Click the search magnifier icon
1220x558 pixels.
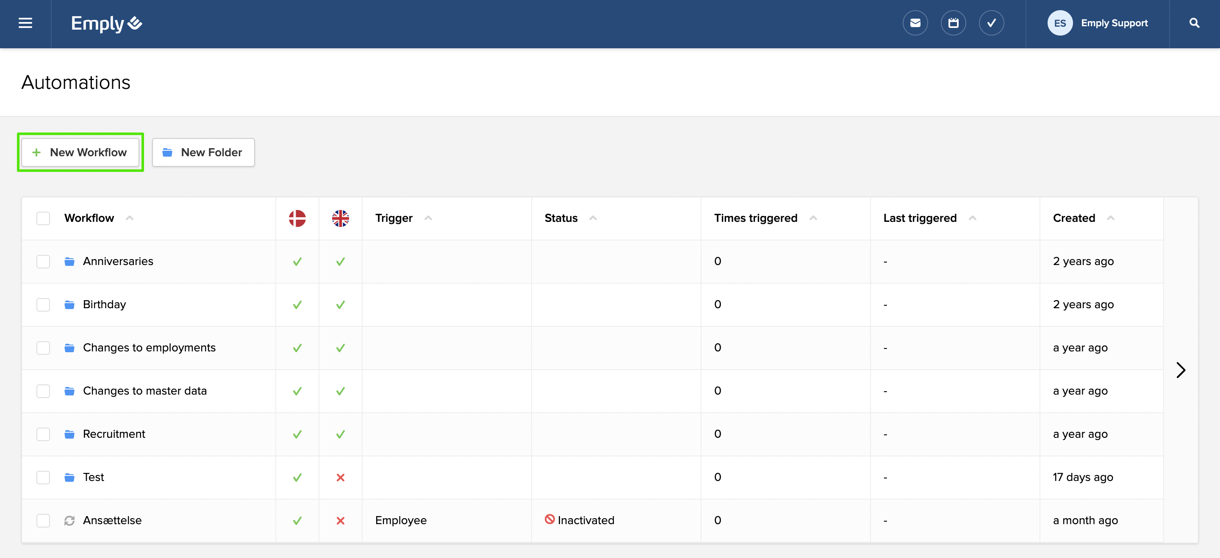[1194, 23]
